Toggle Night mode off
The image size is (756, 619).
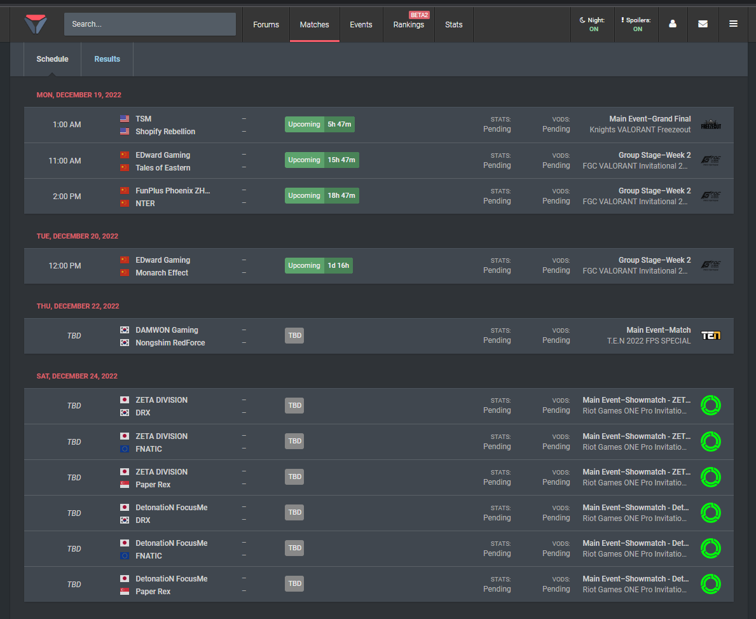pyautogui.click(x=593, y=24)
